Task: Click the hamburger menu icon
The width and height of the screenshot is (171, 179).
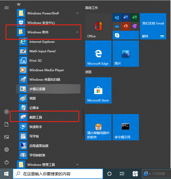Action: [7, 8]
